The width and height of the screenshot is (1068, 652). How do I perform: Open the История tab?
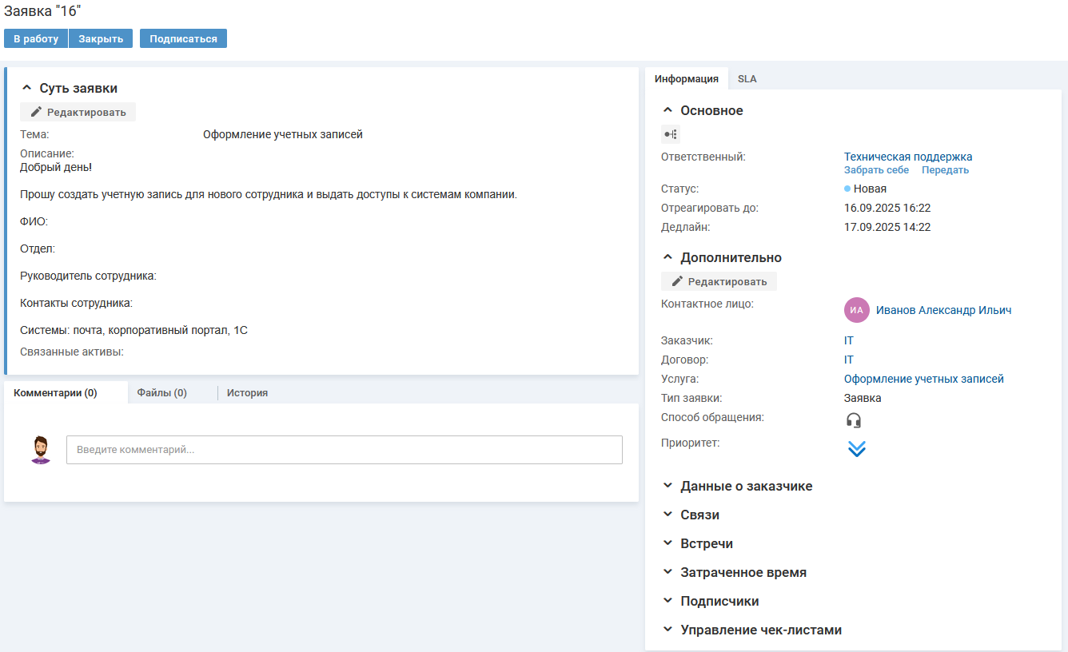247,393
